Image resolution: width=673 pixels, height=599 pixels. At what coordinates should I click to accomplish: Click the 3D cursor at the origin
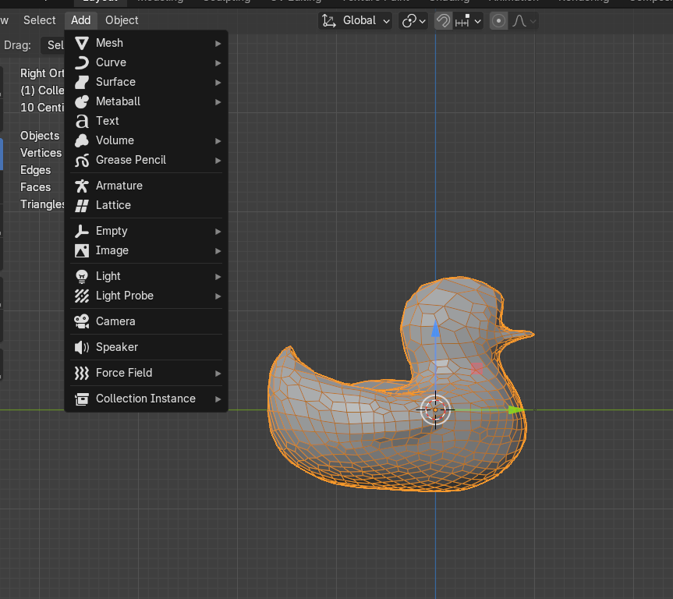click(x=435, y=410)
